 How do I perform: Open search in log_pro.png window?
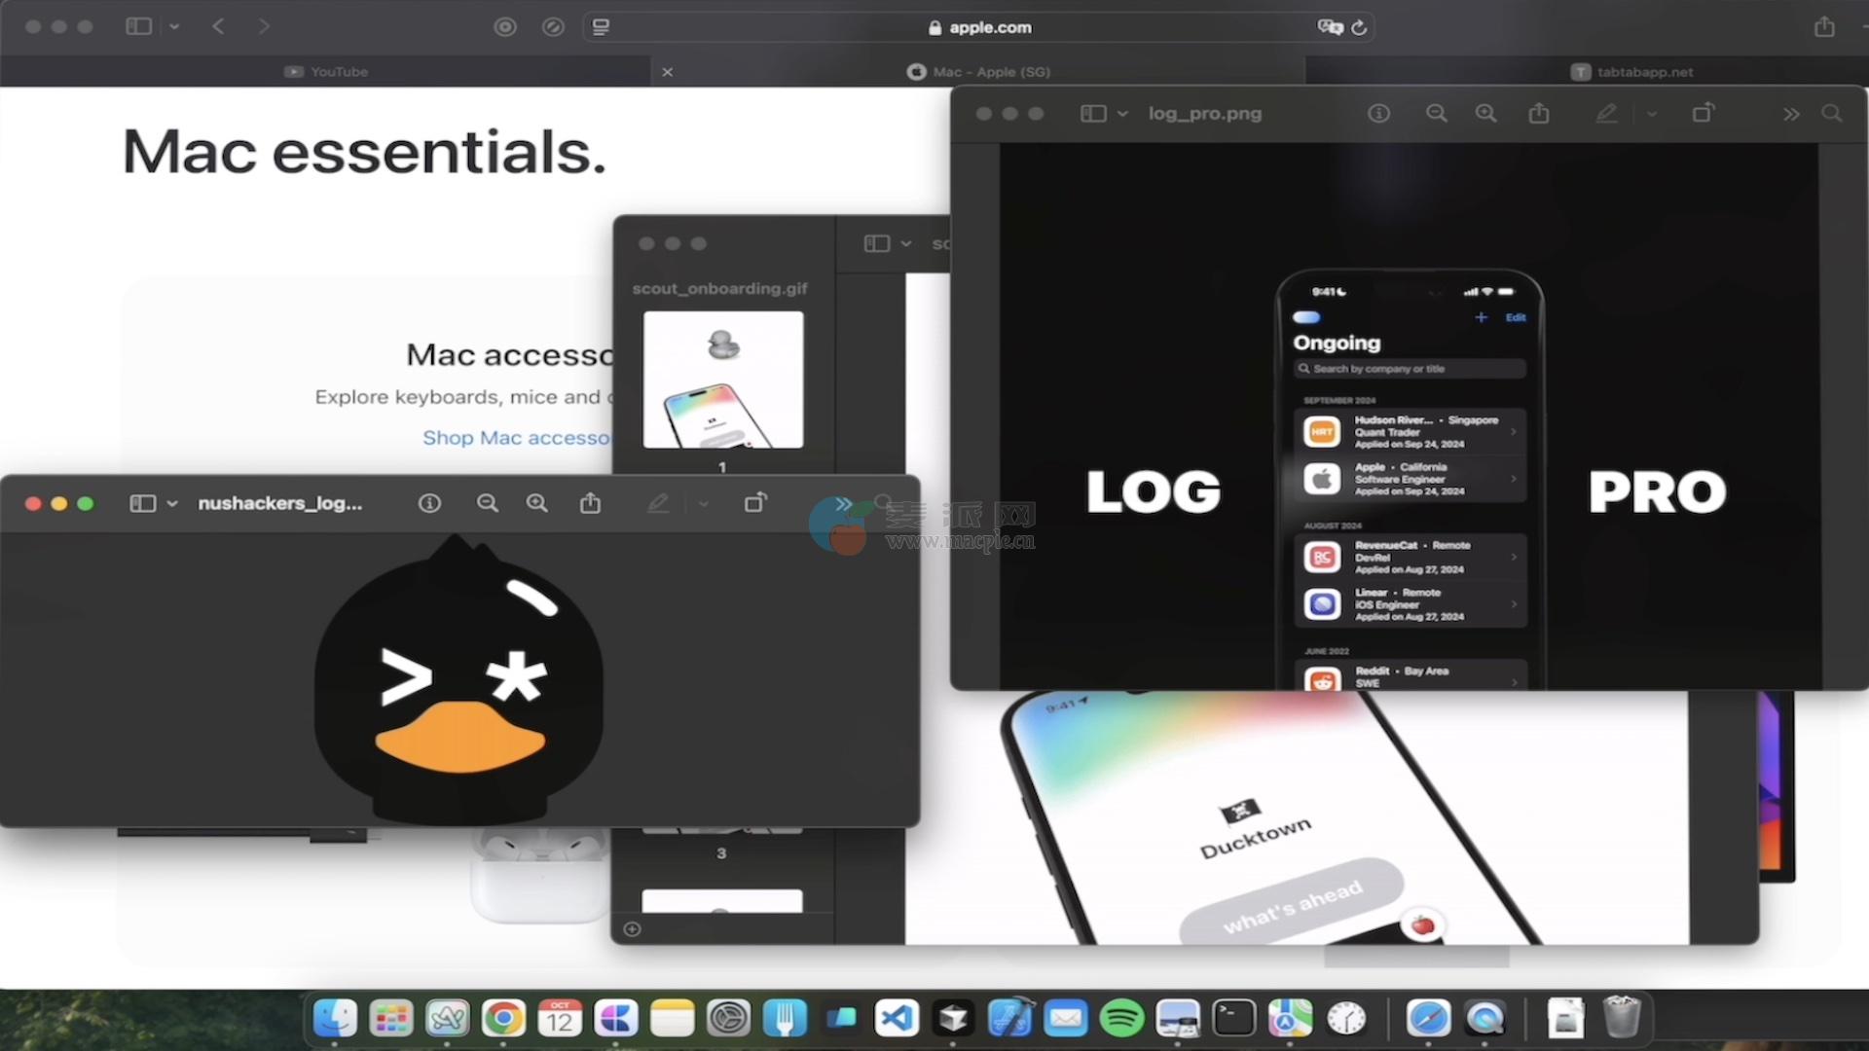click(x=1832, y=114)
